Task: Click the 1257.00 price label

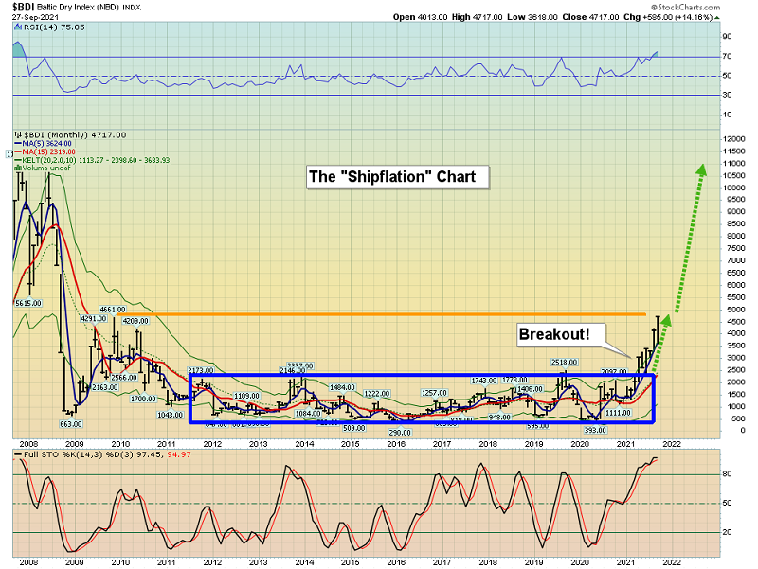Action: [x=434, y=393]
